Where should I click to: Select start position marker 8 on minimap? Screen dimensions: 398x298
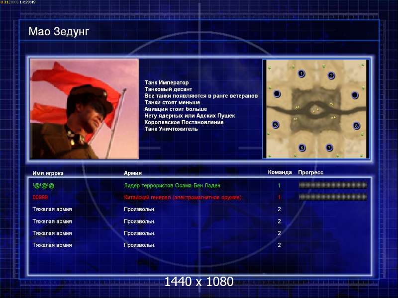click(x=356, y=126)
